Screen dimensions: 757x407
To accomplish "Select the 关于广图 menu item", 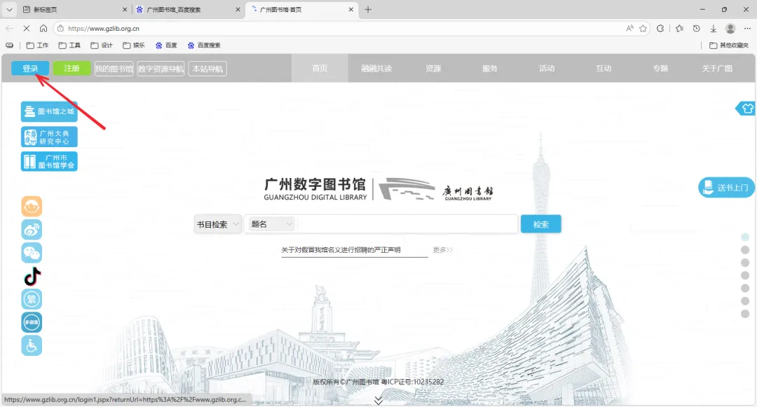I will pyautogui.click(x=717, y=68).
